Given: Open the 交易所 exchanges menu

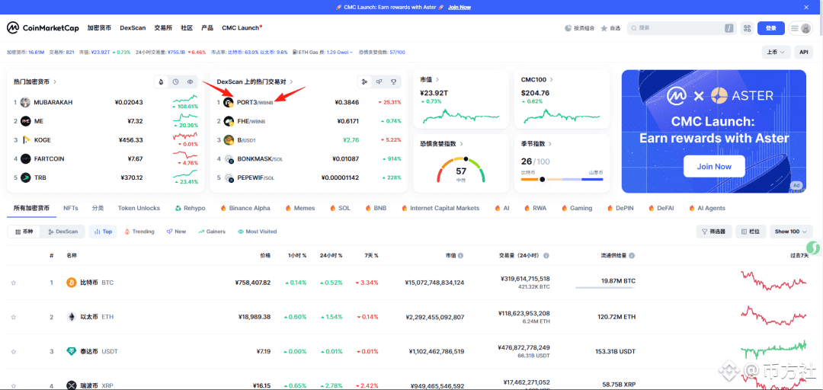Looking at the screenshot, I should point(163,28).
